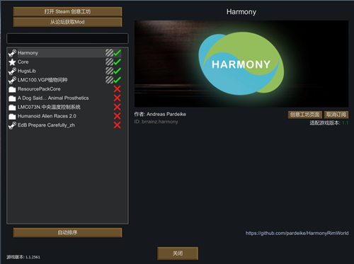Viewport: 354px width, 264px height.
Task: Click the star icon next to Core
Action: point(12,62)
